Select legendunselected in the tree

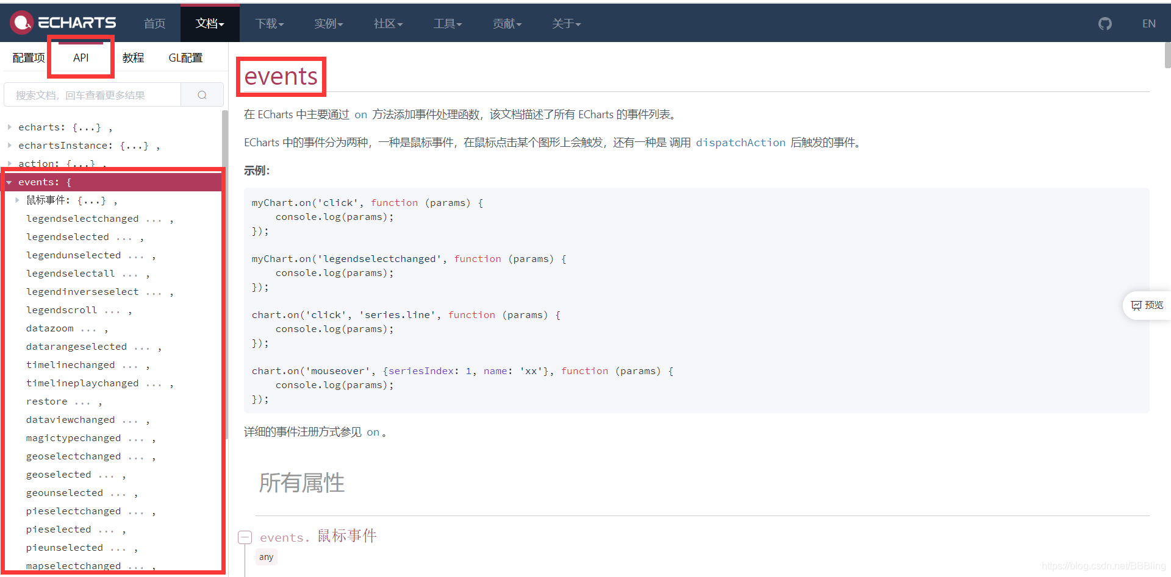coord(73,255)
